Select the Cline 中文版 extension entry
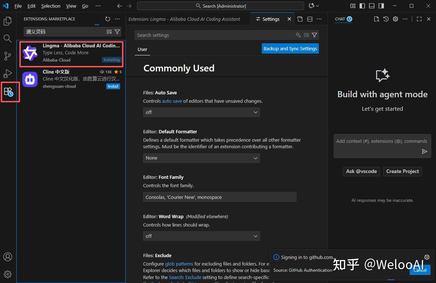Screen dimensions: 436x283 click(71, 79)
